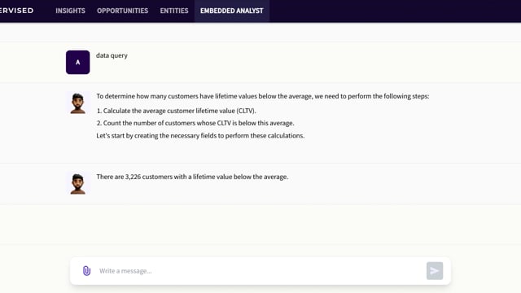Screen dimensions: 521x293
Task: Click the 'There are 3,226 customers' response text
Action: [x=192, y=177]
